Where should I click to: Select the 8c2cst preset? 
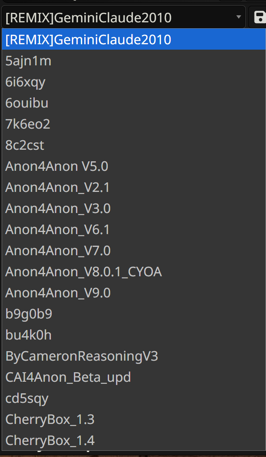[25, 146]
